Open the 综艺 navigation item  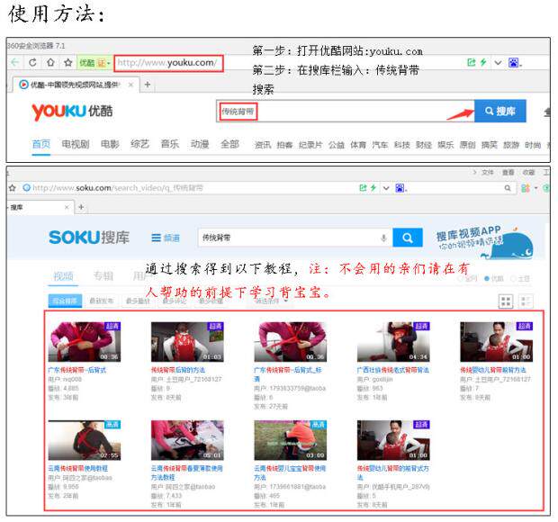139,144
